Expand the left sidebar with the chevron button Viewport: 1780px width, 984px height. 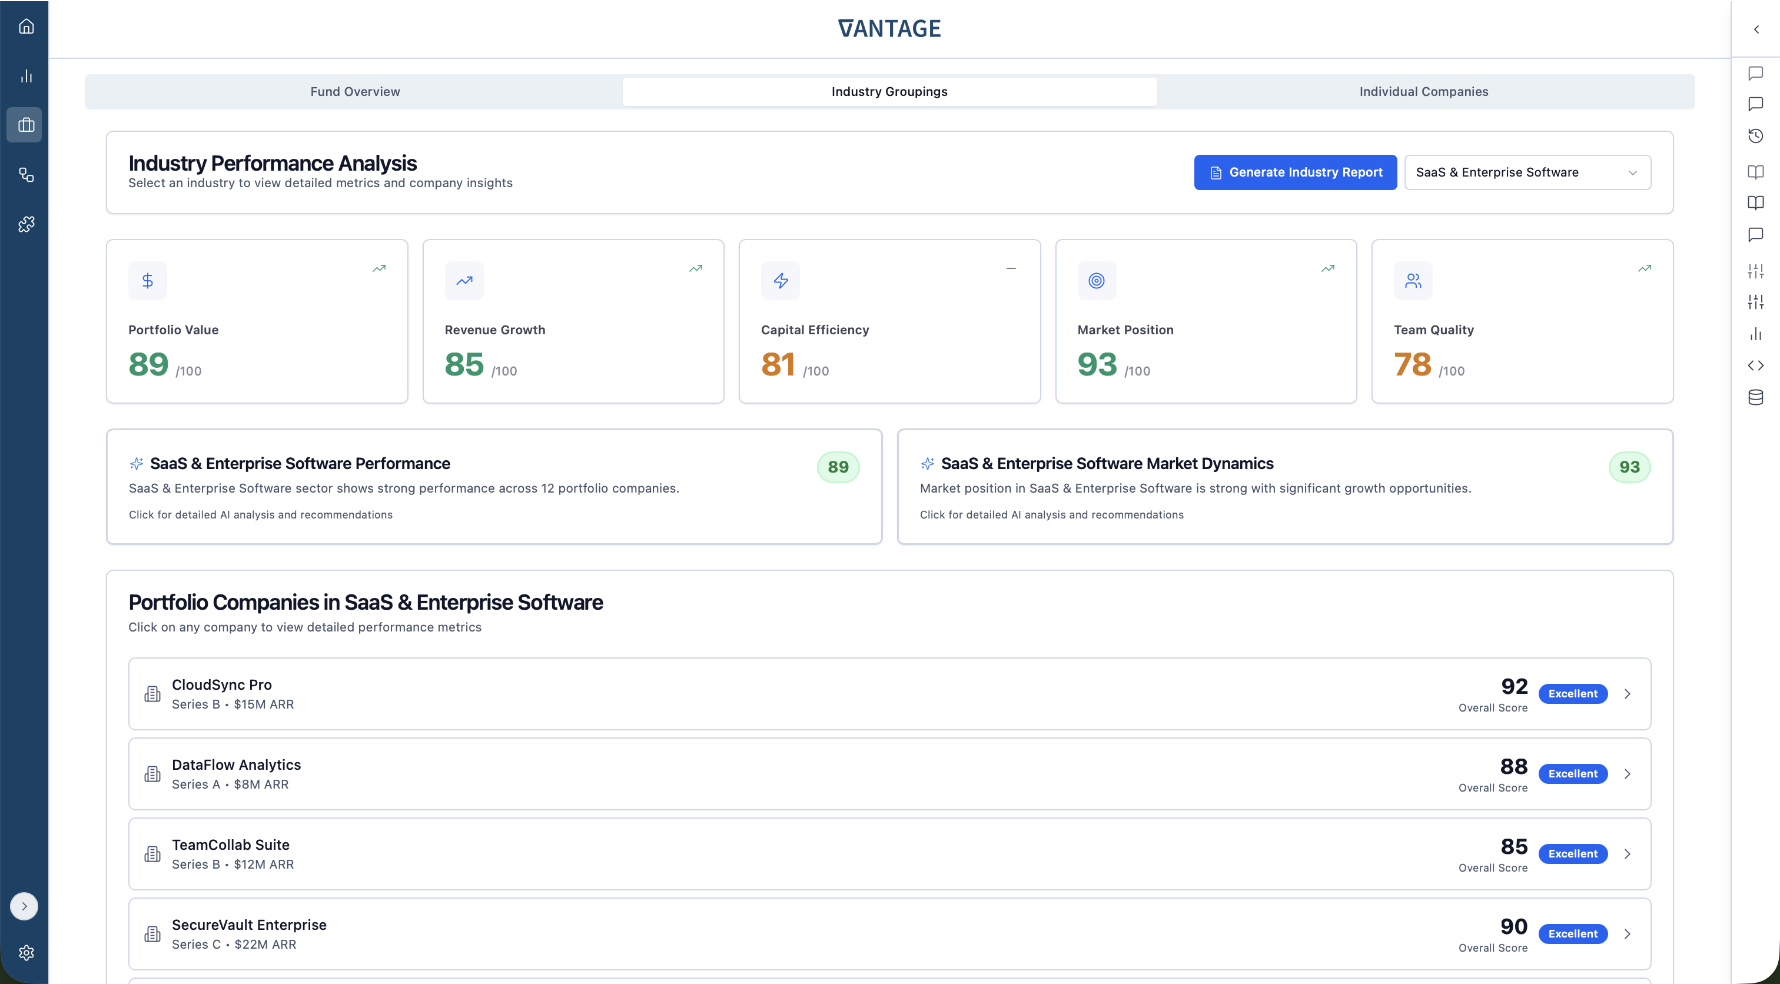[24, 906]
